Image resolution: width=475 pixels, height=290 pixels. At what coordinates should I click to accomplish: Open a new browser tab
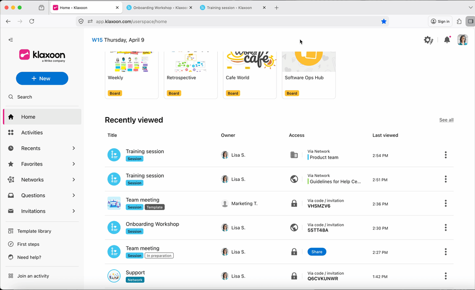tap(276, 7)
